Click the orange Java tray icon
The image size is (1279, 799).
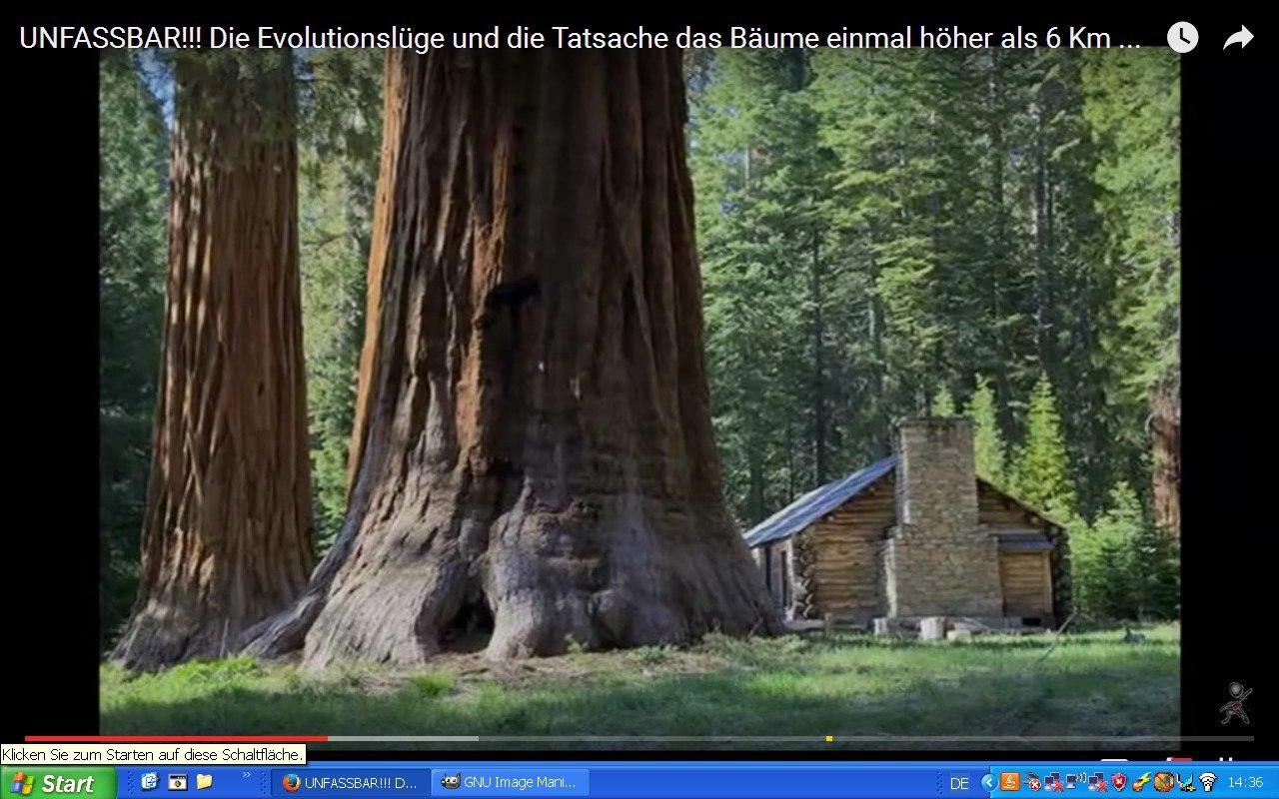pos(1009,783)
